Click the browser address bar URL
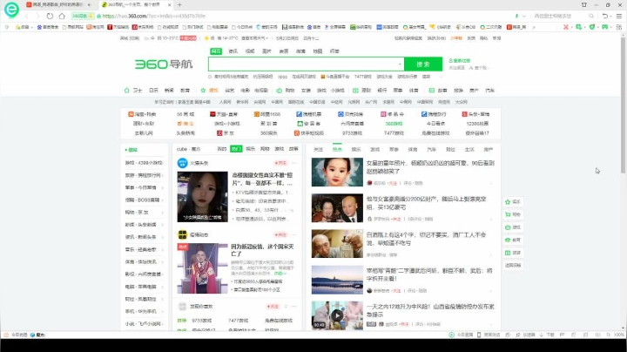This screenshot has height=352, width=627. (154, 16)
